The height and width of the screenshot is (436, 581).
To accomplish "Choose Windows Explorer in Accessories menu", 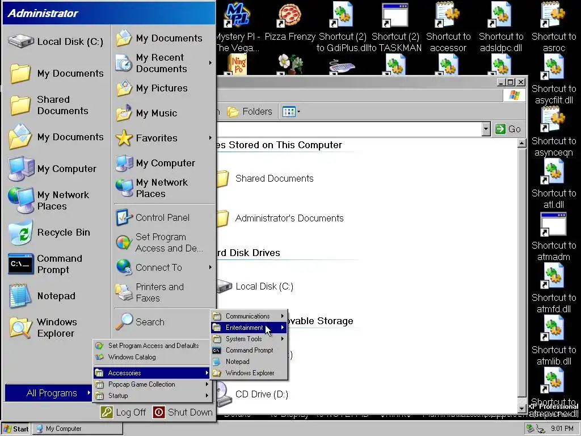I will pos(249,373).
